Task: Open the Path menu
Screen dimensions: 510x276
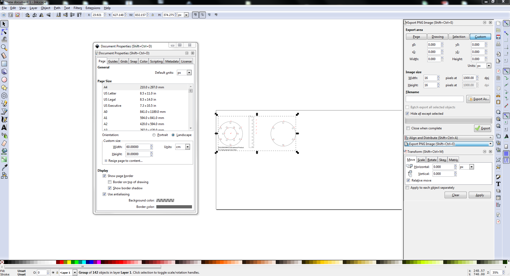Action: (x=57, y=8)
